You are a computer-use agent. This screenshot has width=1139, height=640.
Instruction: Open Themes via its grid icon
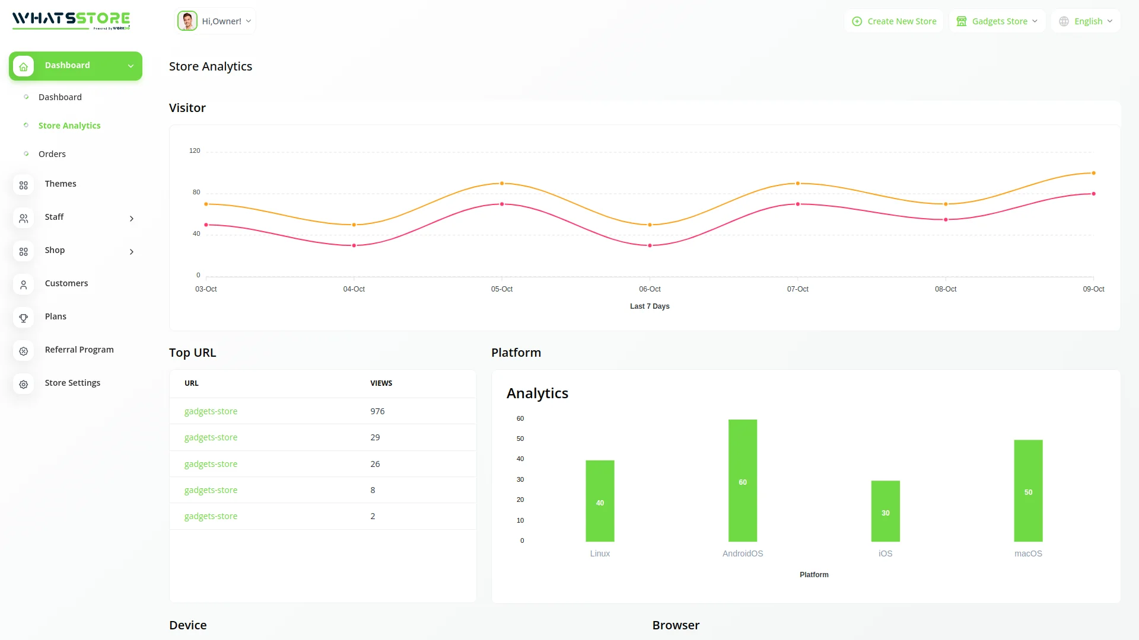tap(23, 185)
